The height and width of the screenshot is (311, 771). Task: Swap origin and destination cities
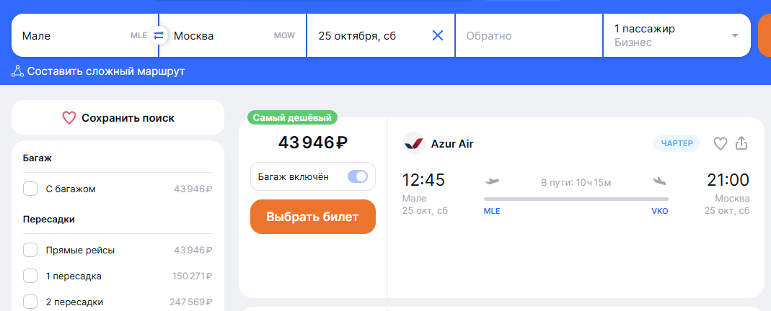pos(159,35)
